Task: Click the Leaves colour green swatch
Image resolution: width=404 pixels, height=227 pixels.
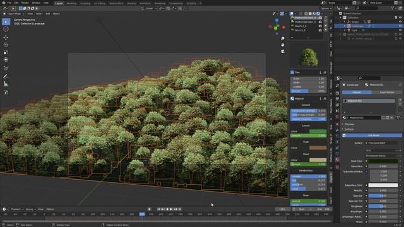Action: tap(318, 131)
